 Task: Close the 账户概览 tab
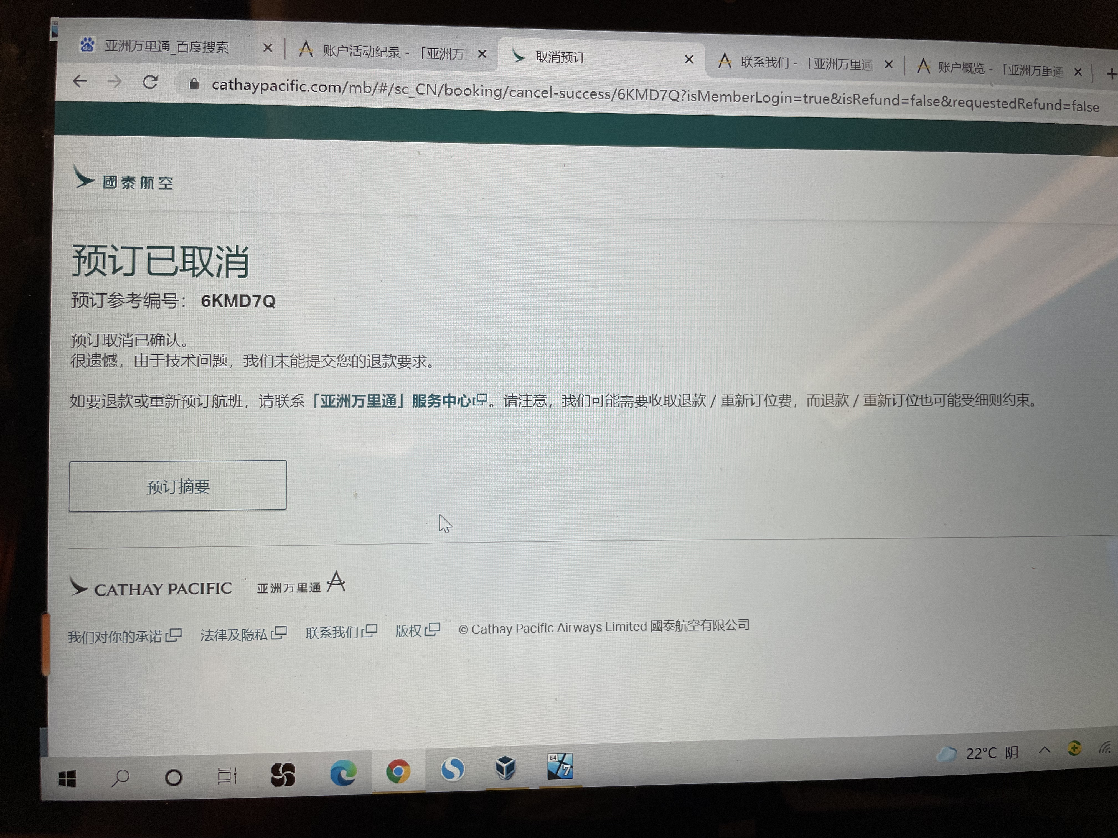1078,72
